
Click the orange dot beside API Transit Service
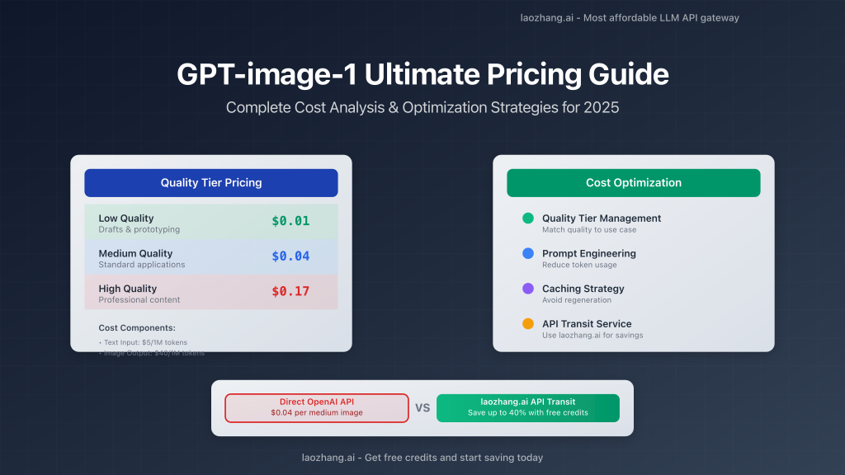[528, 323]
